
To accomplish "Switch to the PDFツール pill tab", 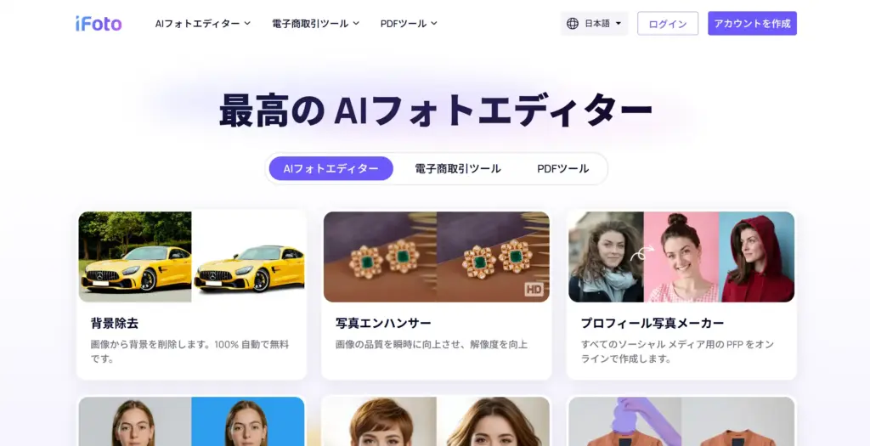I will pos(562,169).
